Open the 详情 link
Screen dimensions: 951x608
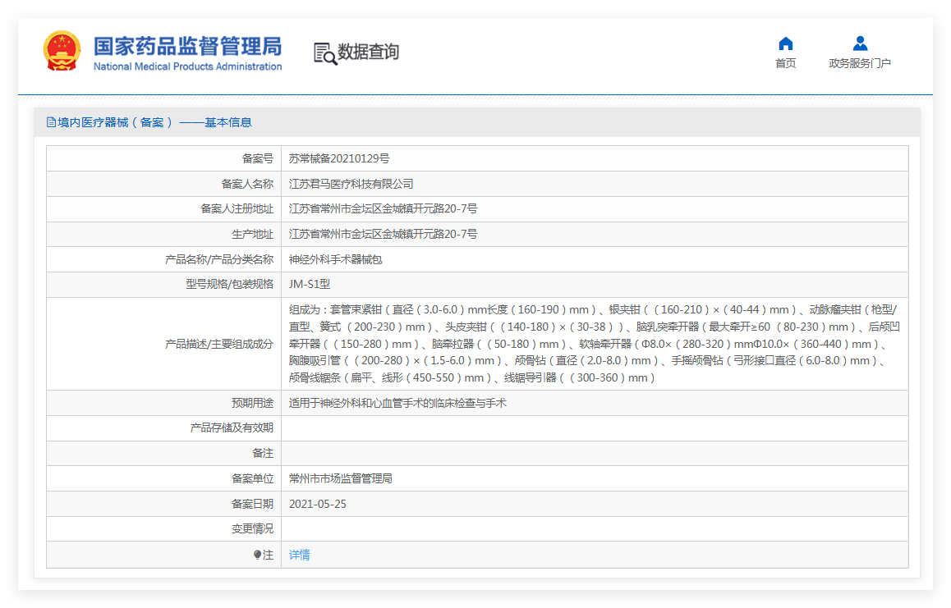coord(300,555)
